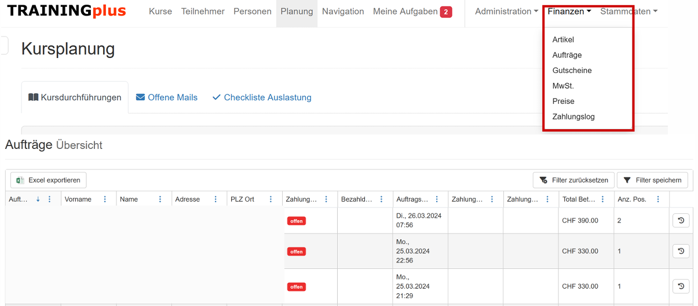Click history icon for 22:56 order row
The height and width of the screenshot is (306, 698).
(x=681, y=251)
